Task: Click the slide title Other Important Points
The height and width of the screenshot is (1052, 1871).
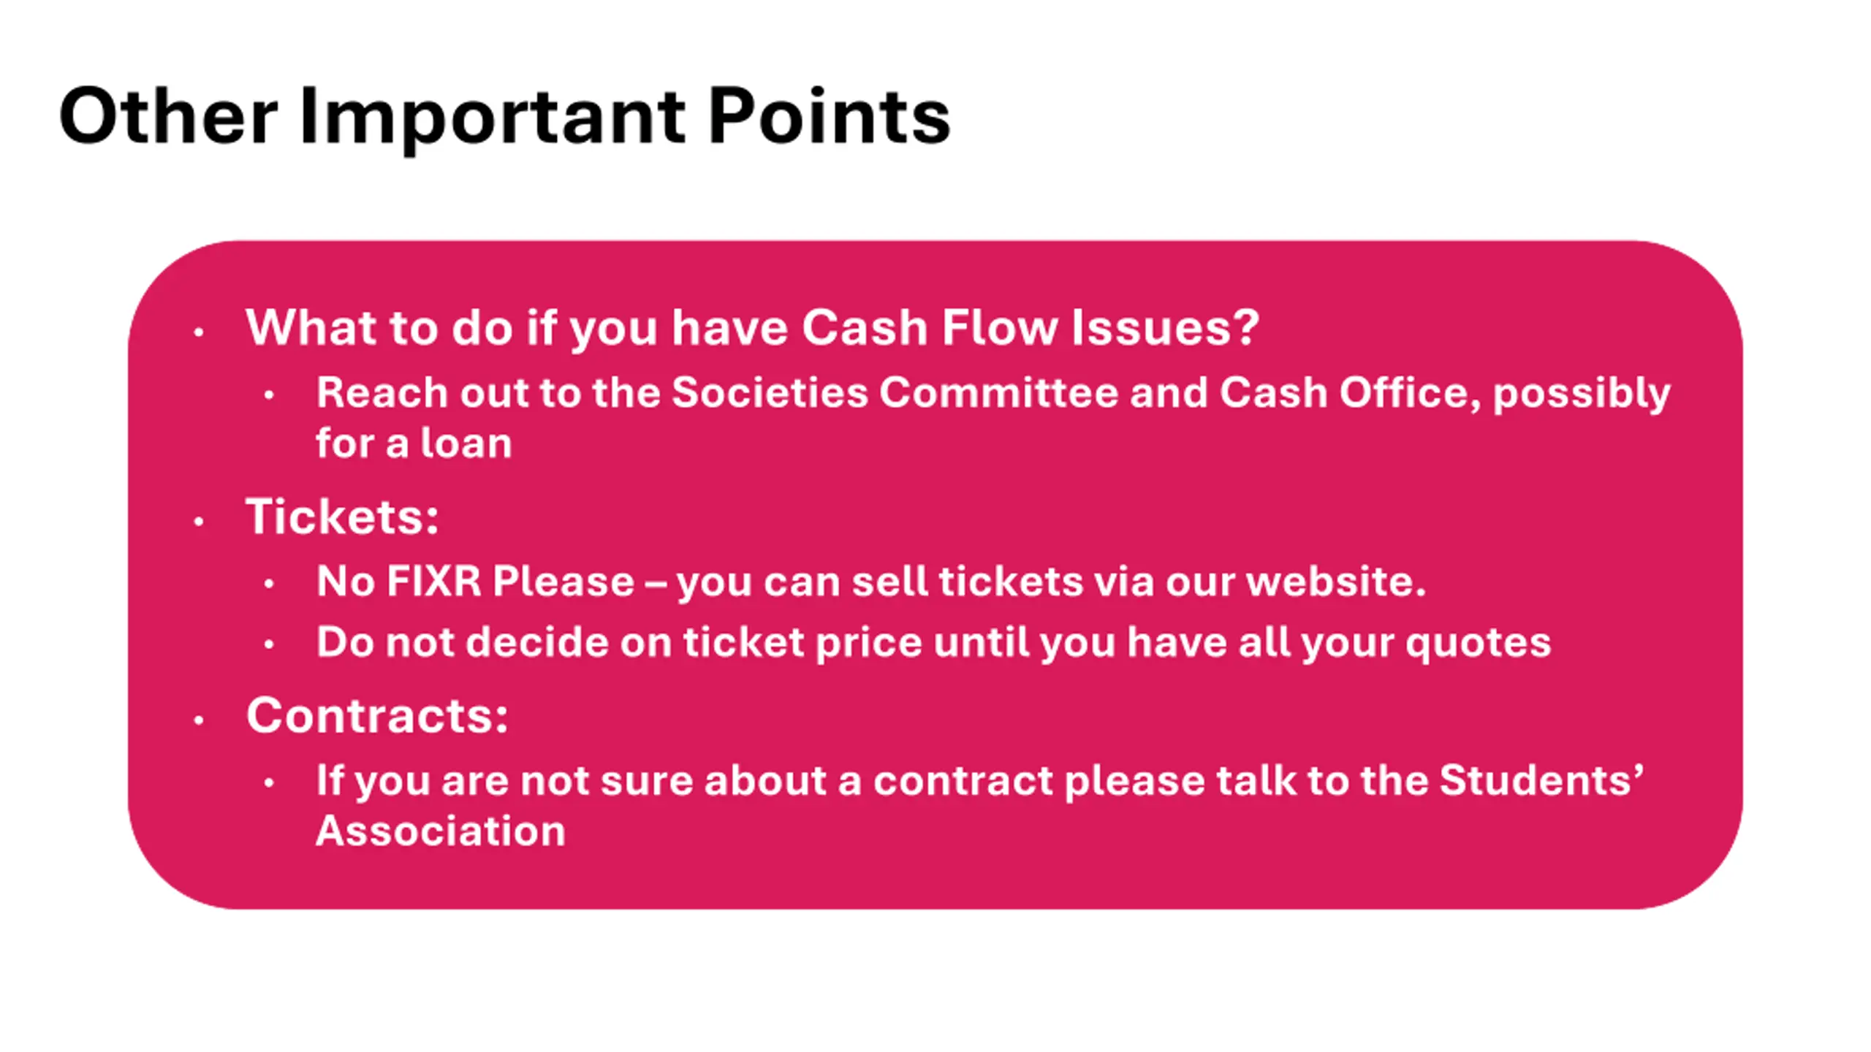Action: (504, 117)
